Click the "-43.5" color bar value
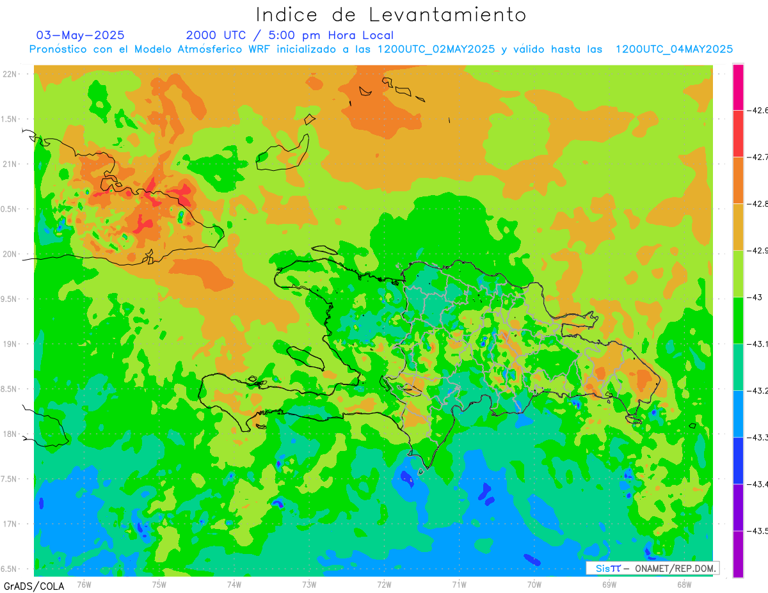Screen dimensions: 768x593 758,531
